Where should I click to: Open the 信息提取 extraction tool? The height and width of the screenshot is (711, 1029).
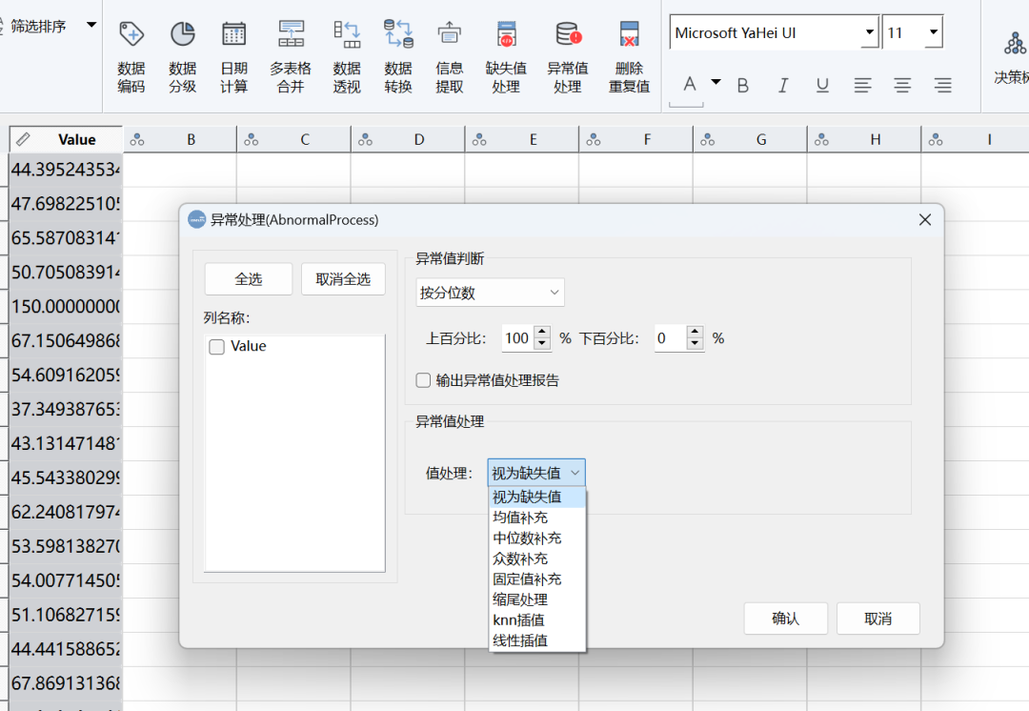pos(450,35)
